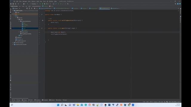Click callFlyOperation(duck) code line
Viewport: 191px width, 107px height.
pyautogui.click(x=59, y=34)
